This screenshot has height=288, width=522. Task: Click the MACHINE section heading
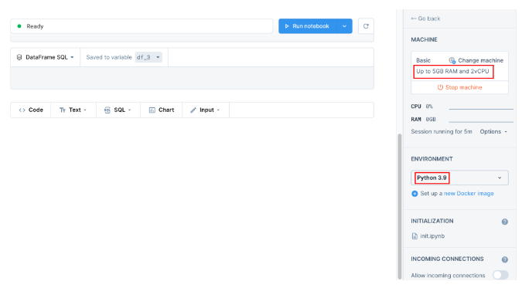coord(424,39)
